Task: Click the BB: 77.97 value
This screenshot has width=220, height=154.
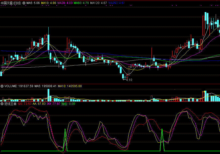Action: [x=53, y=104]
